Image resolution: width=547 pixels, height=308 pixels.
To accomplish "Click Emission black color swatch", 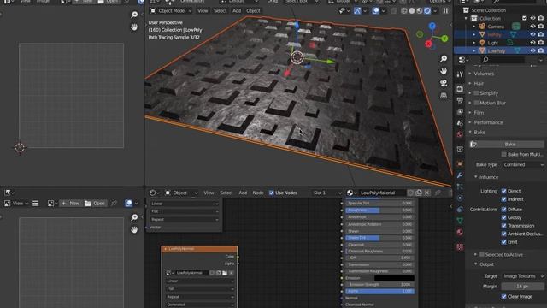I will (x=394, y=278).
